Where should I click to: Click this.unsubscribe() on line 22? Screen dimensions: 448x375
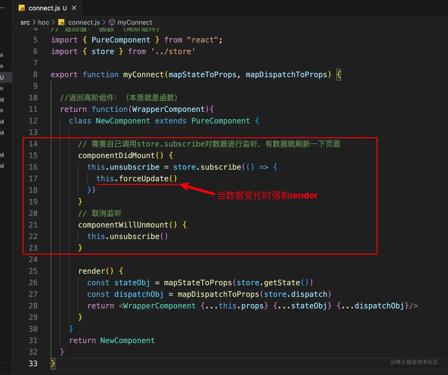pos(127,236)
